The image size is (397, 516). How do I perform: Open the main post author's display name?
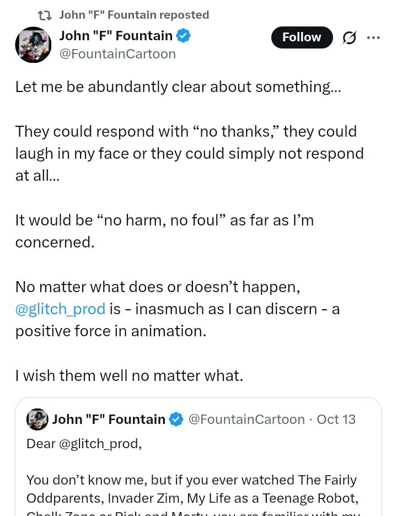pyautogui.click(x=116, y=36)
